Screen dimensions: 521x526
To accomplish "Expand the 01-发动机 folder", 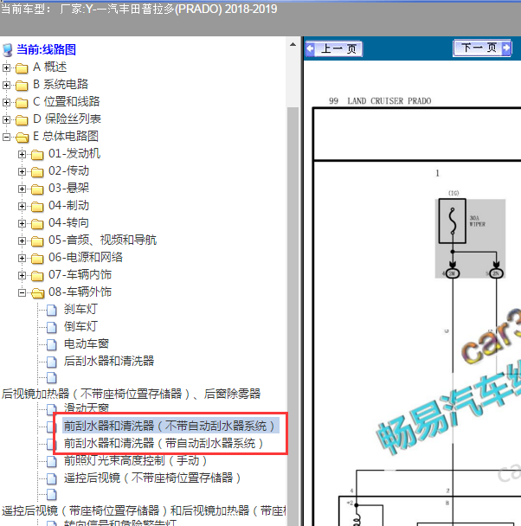I will pos(22,154).
